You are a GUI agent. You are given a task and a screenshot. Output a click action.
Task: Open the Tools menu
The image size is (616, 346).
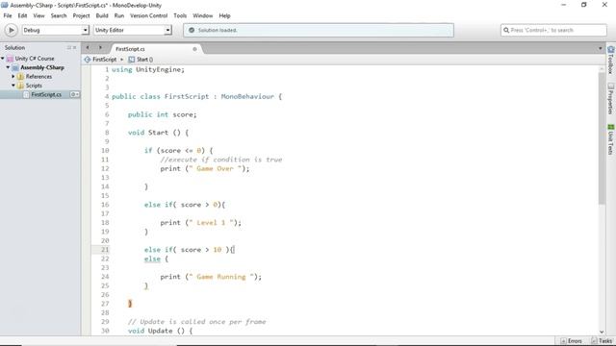coord(180,15)
